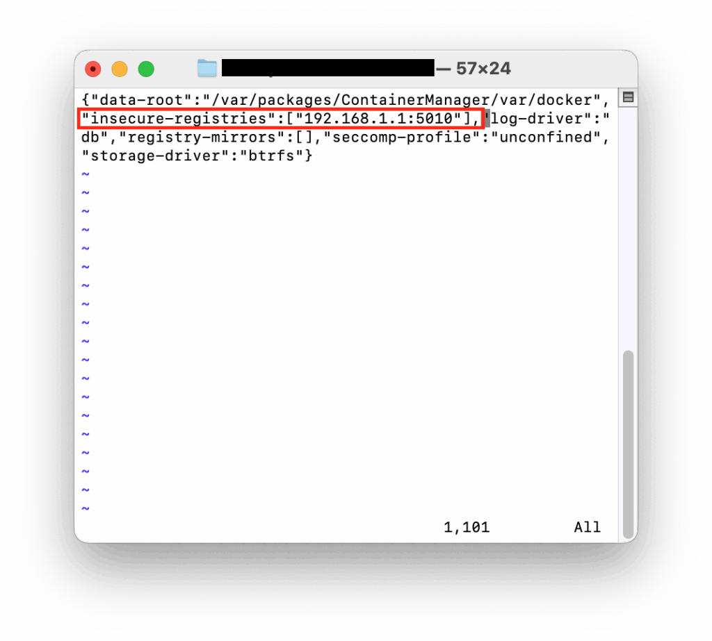Click the split-pane icon above the scrollbar
Screen dimensions: 712x641
[x=629, y=97]
